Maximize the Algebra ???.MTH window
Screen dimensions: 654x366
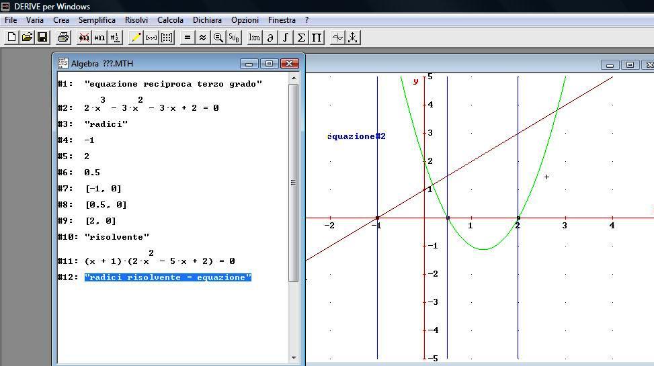pyautogui.click(x=269, y=64)
